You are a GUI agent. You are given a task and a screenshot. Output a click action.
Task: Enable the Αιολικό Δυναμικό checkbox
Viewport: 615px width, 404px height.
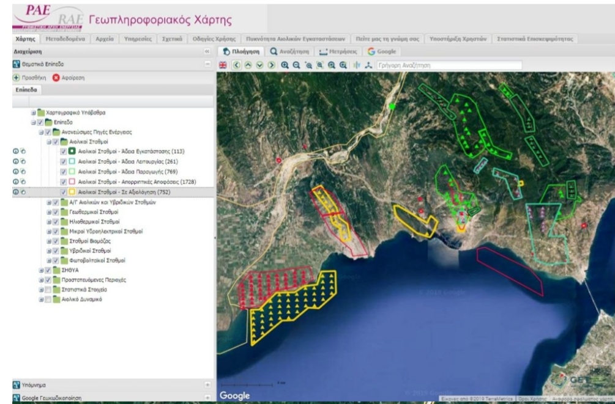[47, 299]
